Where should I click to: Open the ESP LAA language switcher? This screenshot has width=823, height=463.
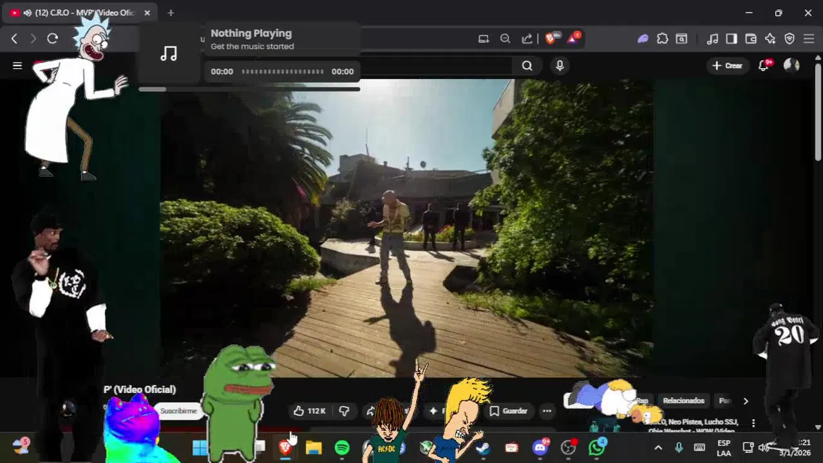coord(724,448)
